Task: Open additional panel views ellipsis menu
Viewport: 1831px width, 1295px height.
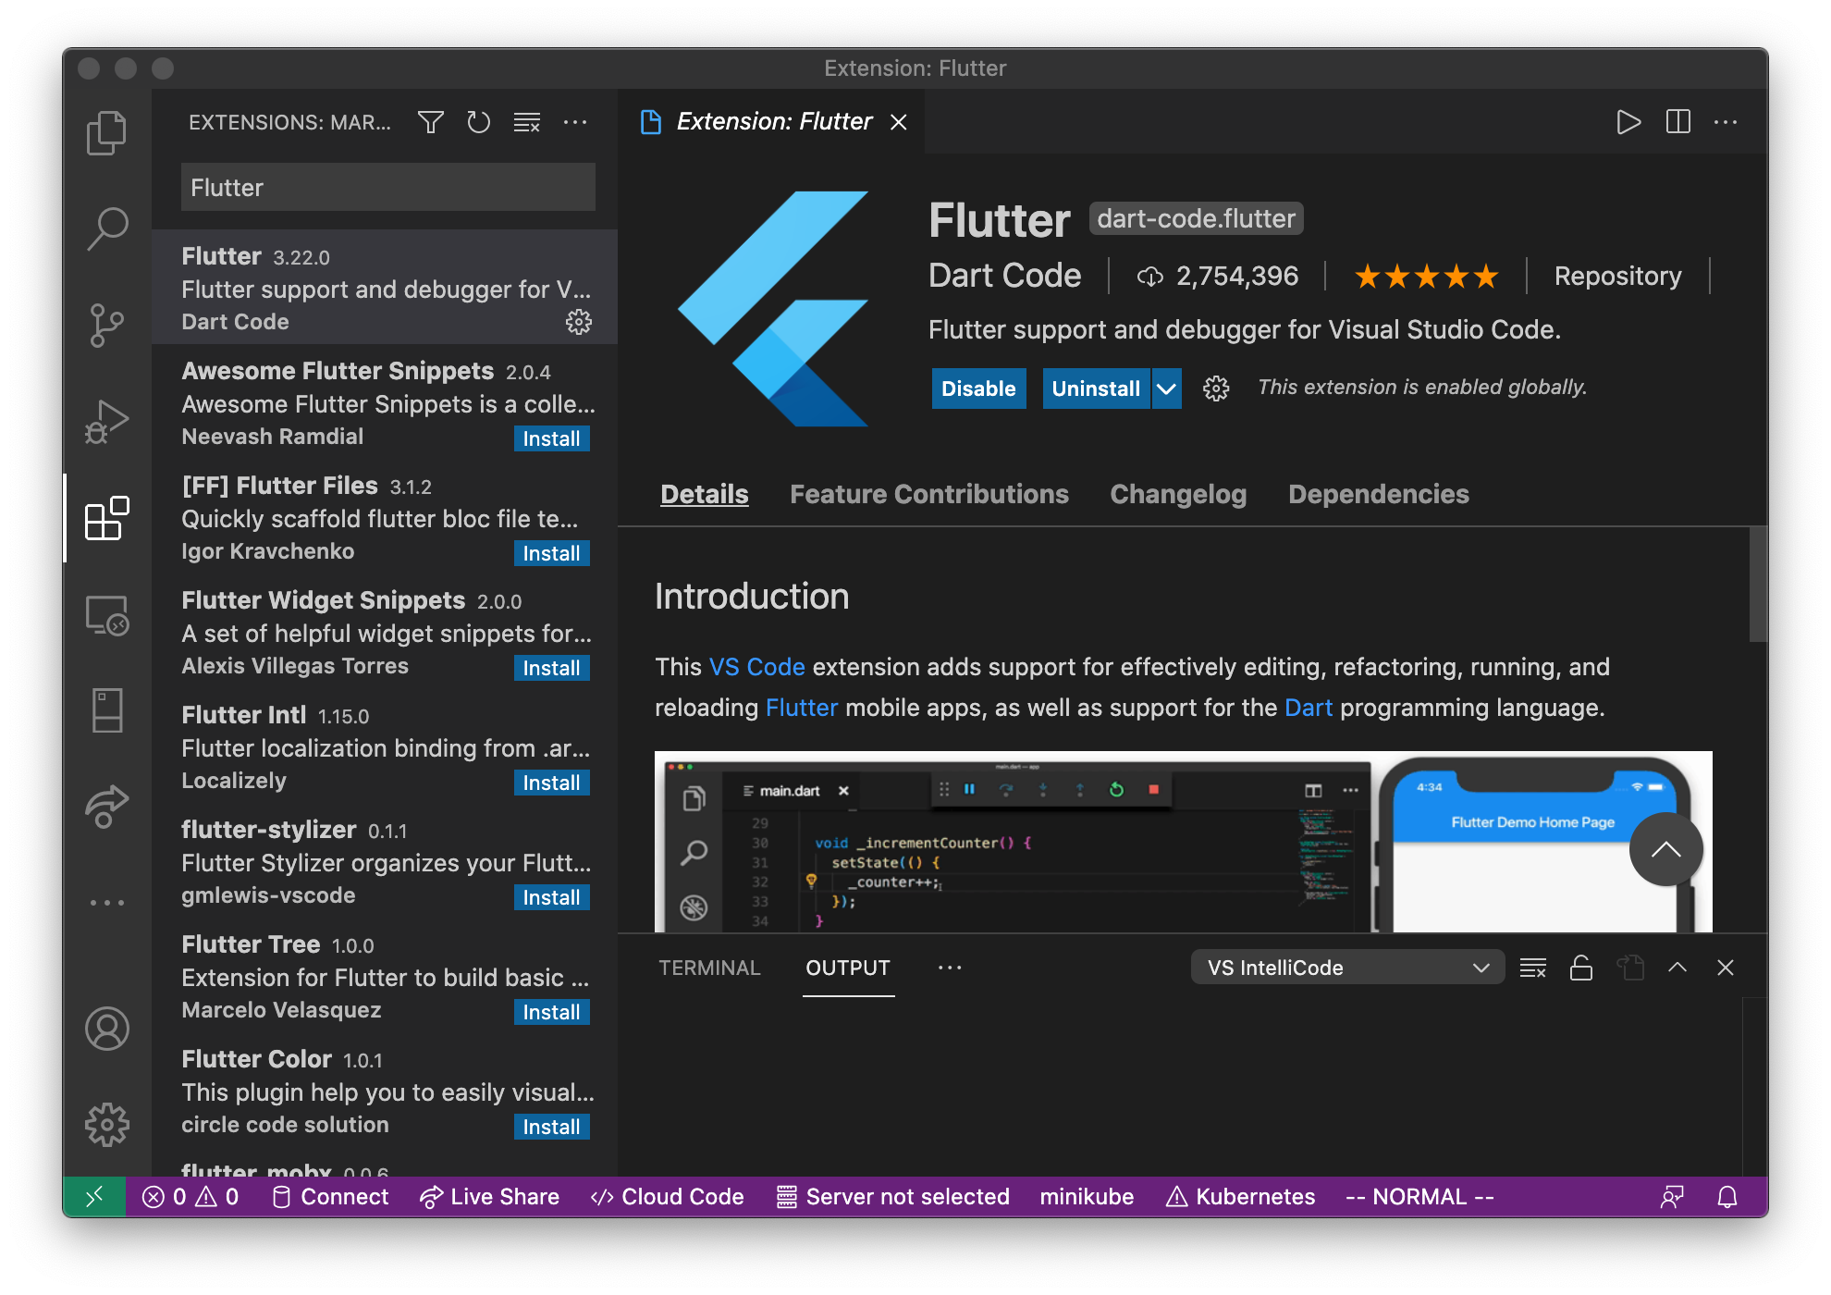Action: [x=950, y=968]
